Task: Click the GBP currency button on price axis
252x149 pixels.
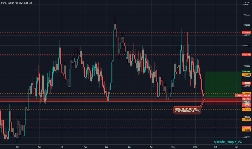Action: (x=247, y=2)
